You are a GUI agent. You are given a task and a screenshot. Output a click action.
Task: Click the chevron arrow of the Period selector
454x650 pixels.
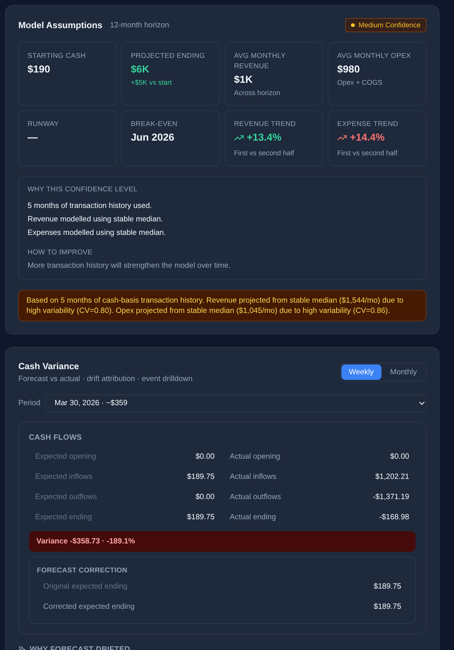point(421,403)
